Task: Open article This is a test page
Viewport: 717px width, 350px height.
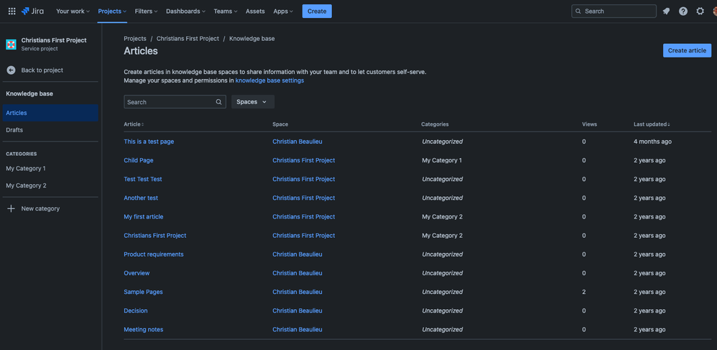Action: (x=149, y=142)
